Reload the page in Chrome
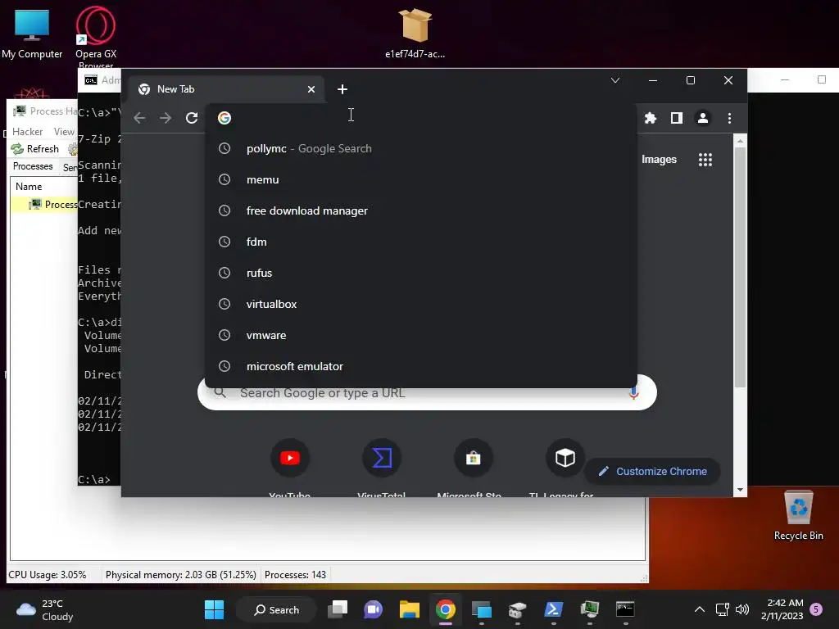Screen dimensions: 839x629 (192, 118)
